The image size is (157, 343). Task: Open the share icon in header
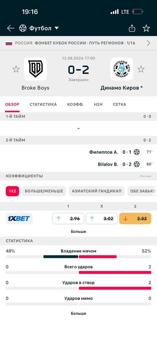tap(132, 28)
